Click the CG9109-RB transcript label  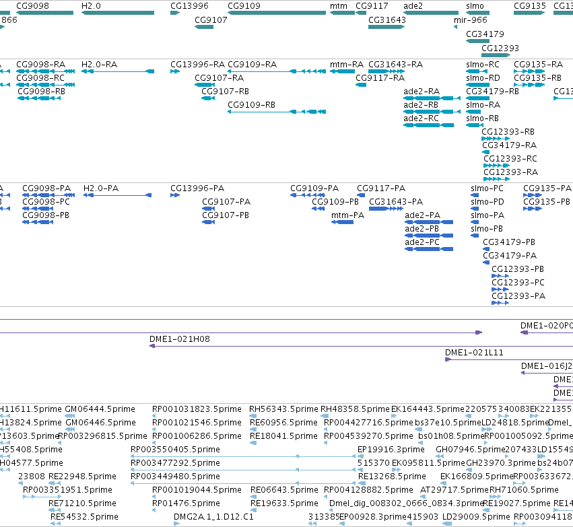(x=251, y=105)
